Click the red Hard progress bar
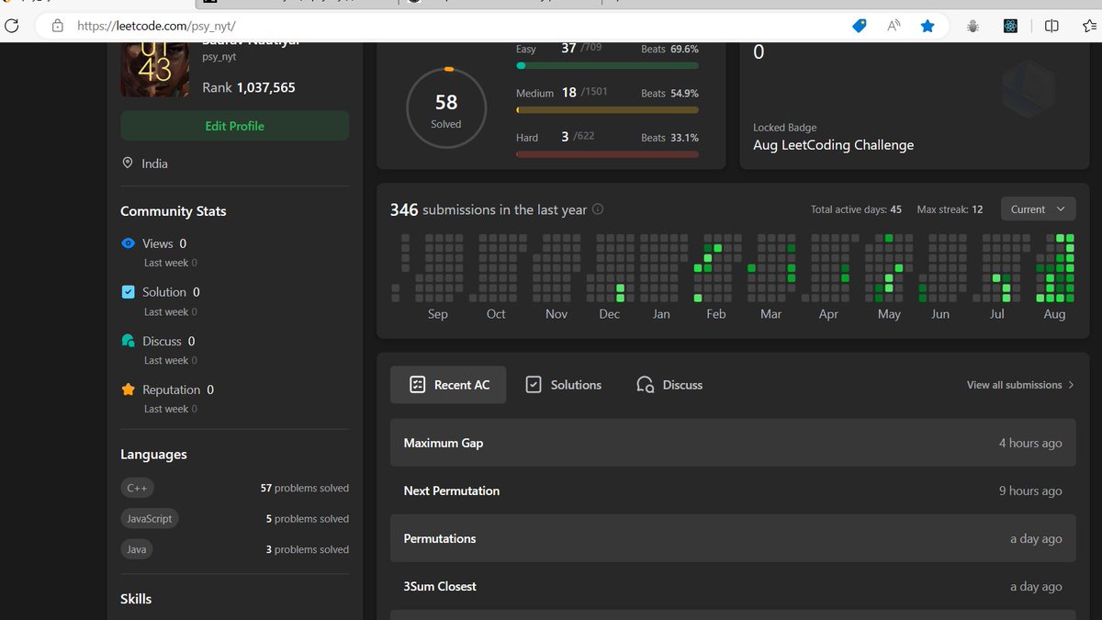The width and height of the screenshot is (1102, 620). pos(607,154)
